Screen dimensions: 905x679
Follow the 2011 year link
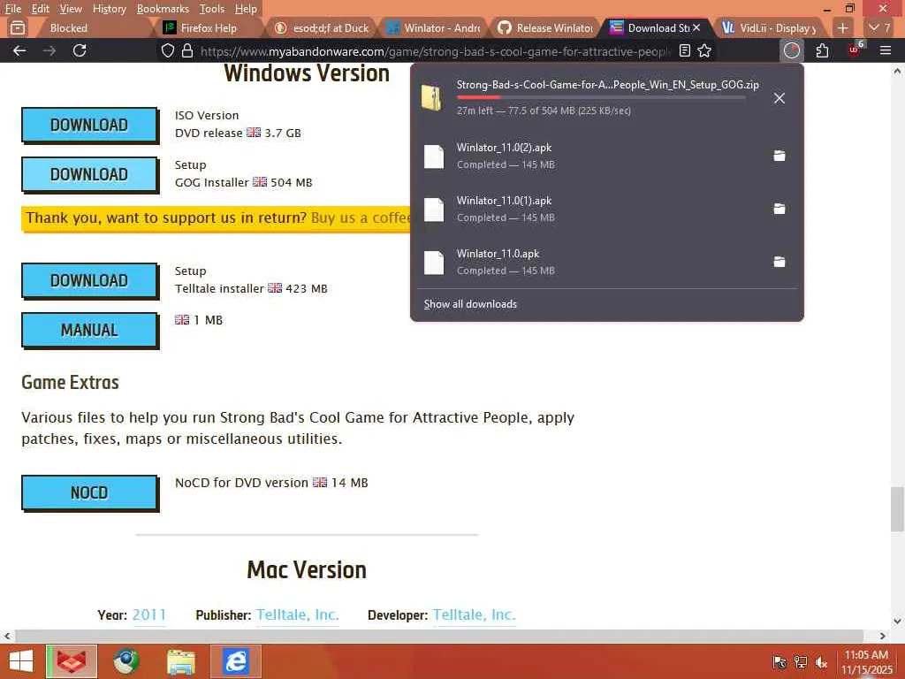(x=148, y=615)
